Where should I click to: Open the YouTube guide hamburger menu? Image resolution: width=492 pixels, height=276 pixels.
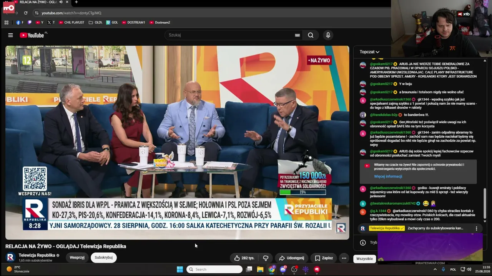click(x=10, y=35)
